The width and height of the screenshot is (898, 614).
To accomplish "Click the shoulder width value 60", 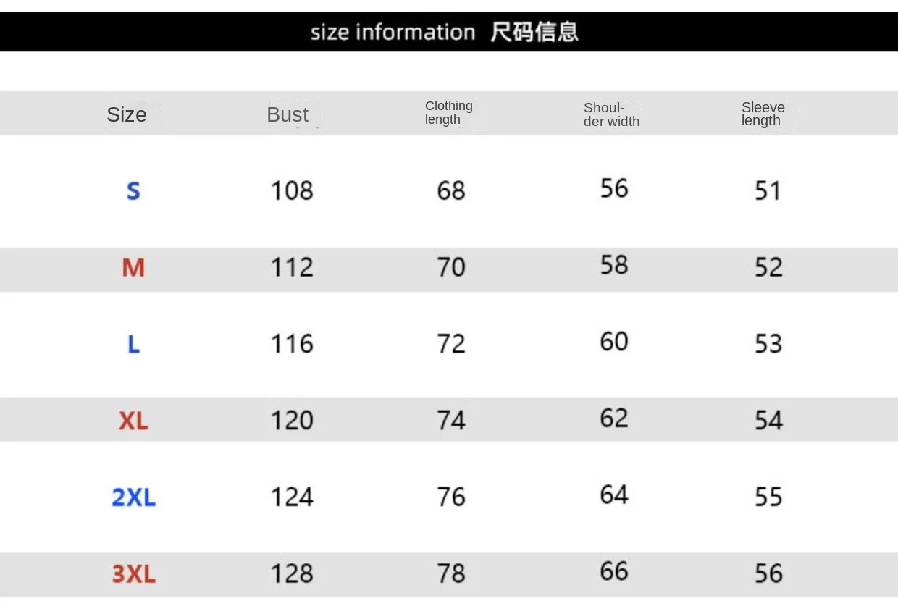I will pos(614,342).
